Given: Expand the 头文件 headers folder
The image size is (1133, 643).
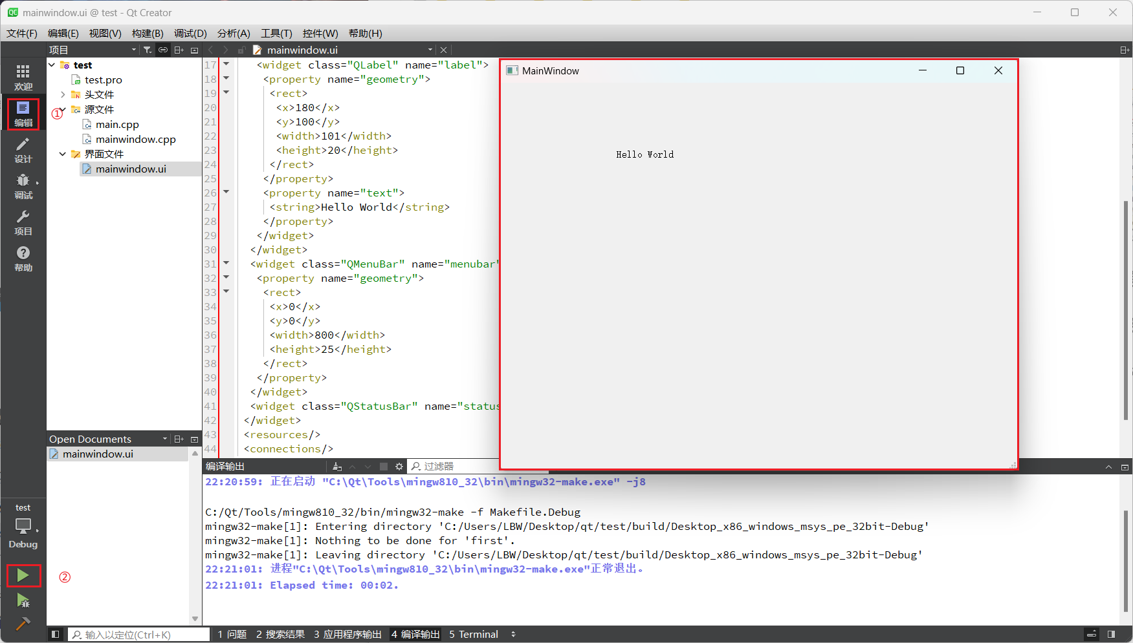Looking at the screenshot, I should (63, 94).
